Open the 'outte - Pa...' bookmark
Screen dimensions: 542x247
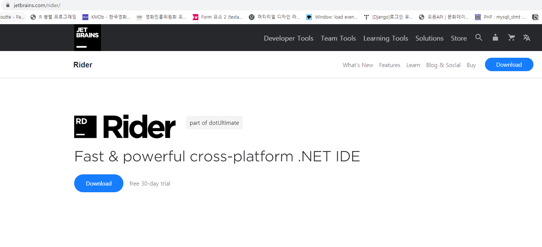(x=12, y=17)
